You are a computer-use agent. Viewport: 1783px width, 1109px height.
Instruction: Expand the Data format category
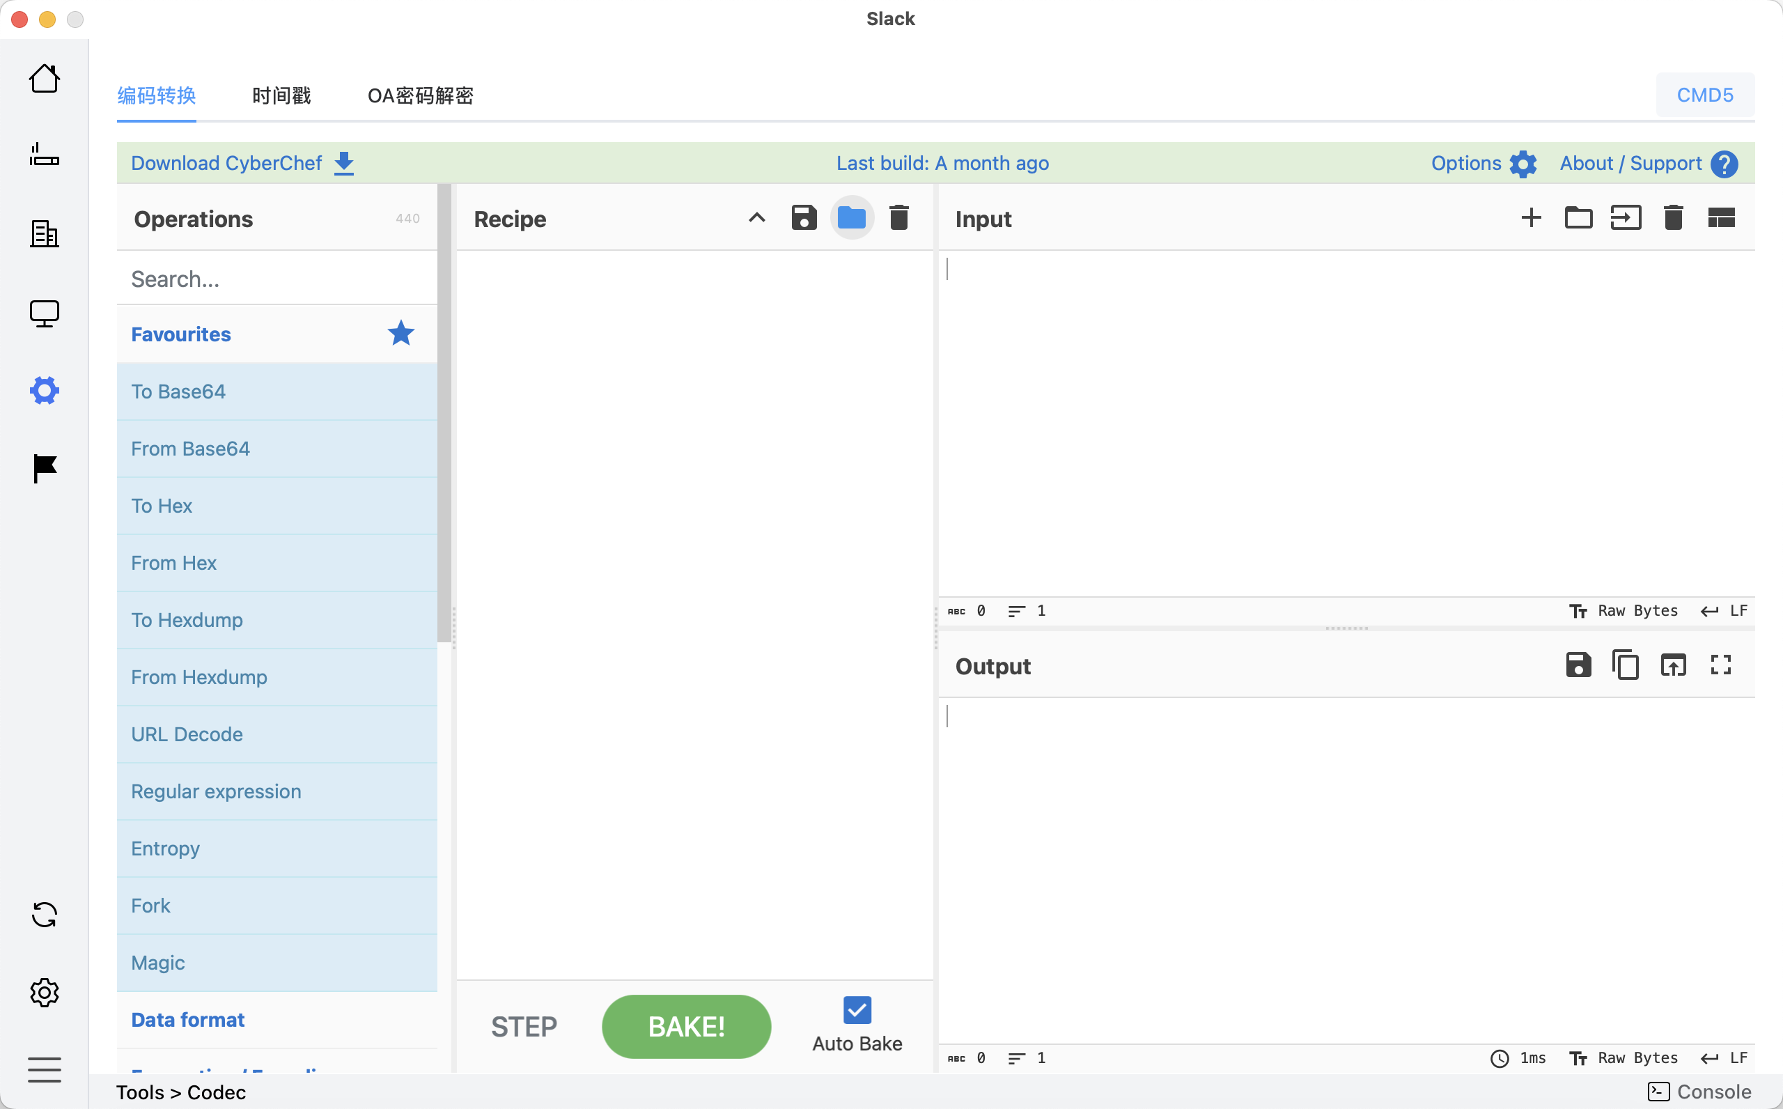point(187,1020)
